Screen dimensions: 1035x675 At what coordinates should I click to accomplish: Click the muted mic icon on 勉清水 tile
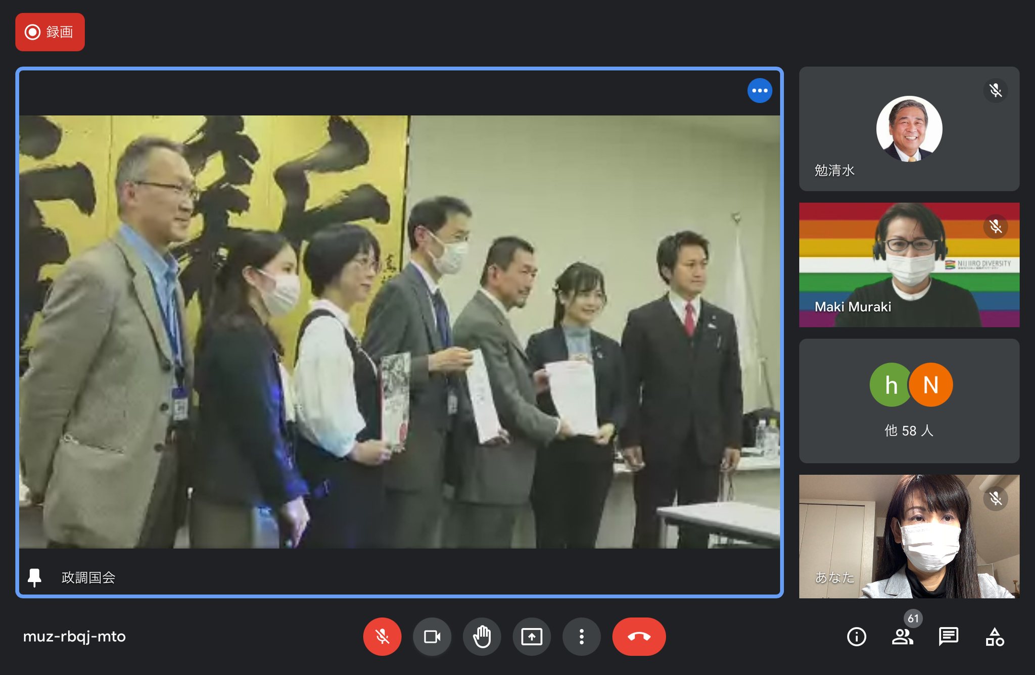995,90
